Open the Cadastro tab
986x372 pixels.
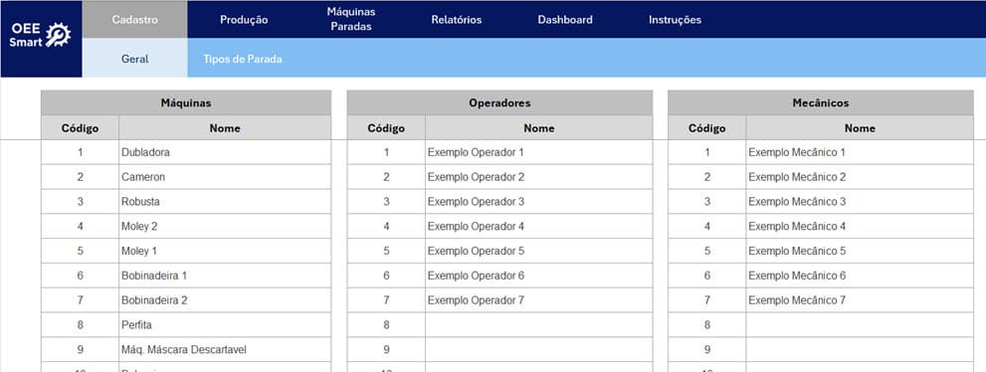click(135, 20)
